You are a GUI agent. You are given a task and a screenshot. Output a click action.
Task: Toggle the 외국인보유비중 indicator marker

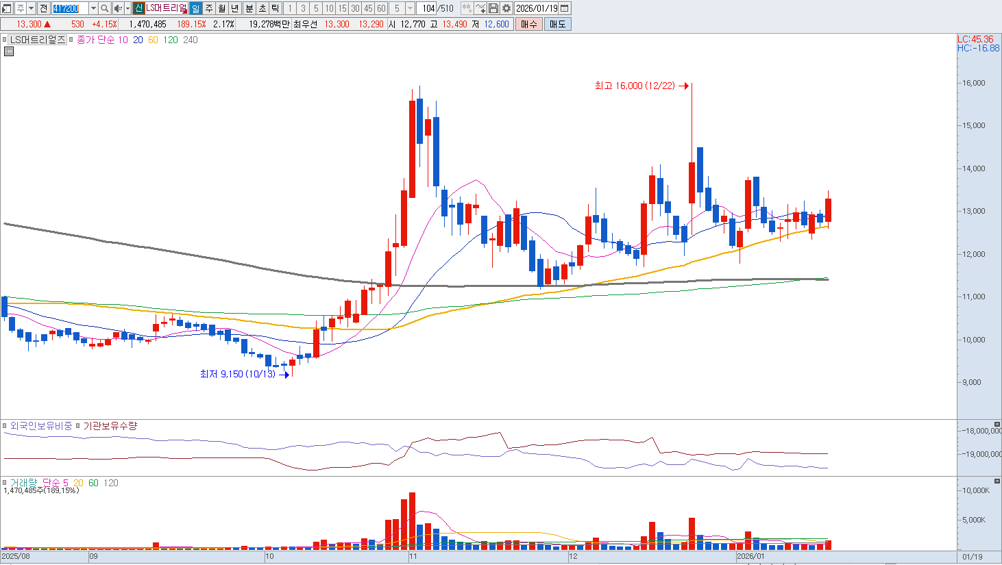point(5,426)
